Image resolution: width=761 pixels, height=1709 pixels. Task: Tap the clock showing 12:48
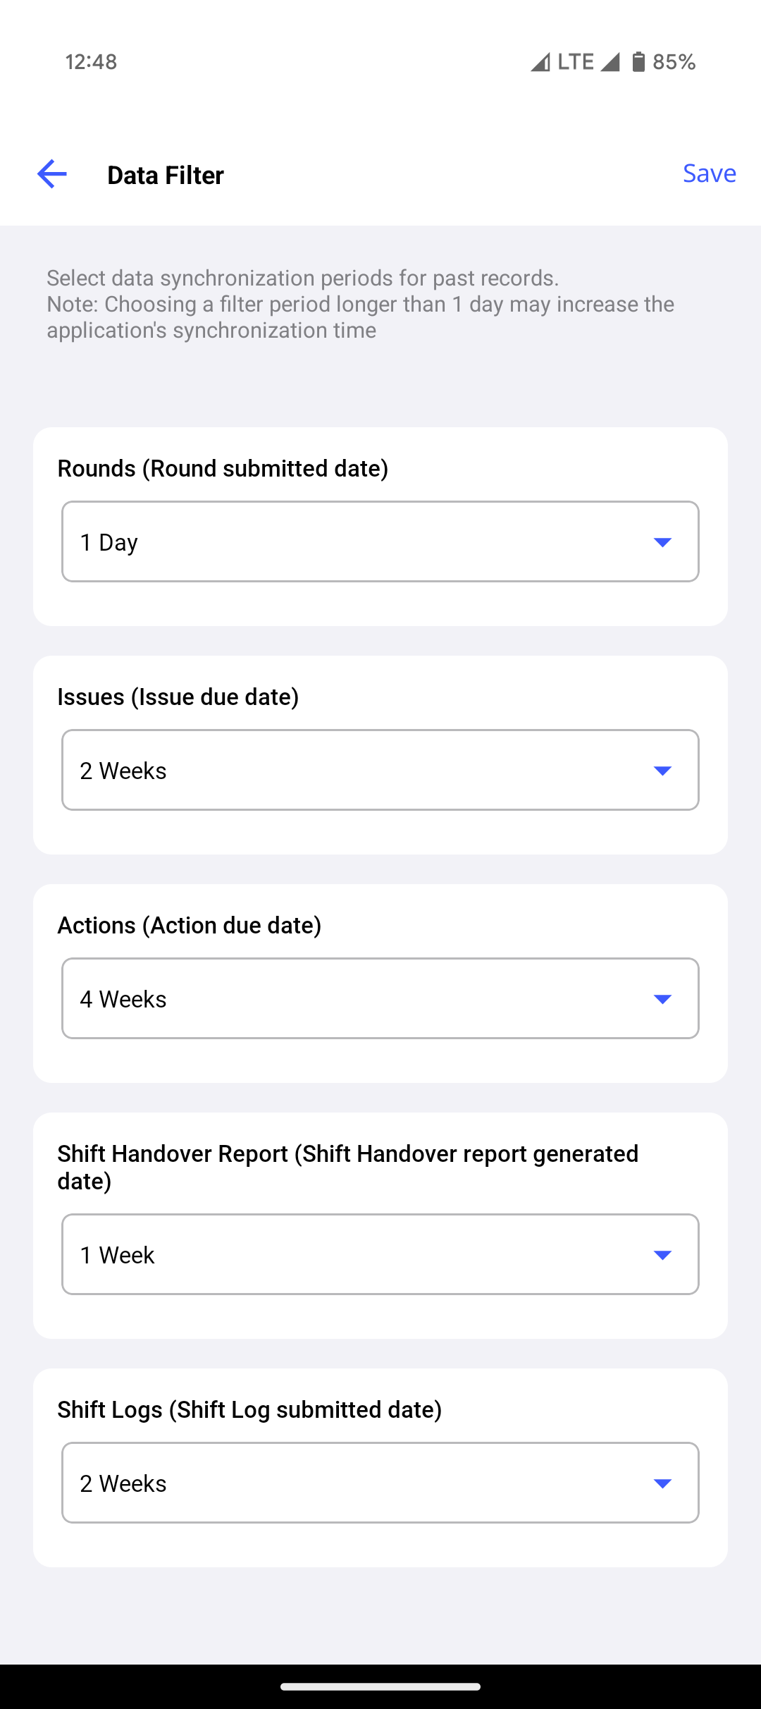coord(91,62)
